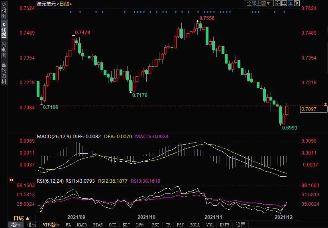
Task: Select the VIP指标 tab
Action: [51, 225]
